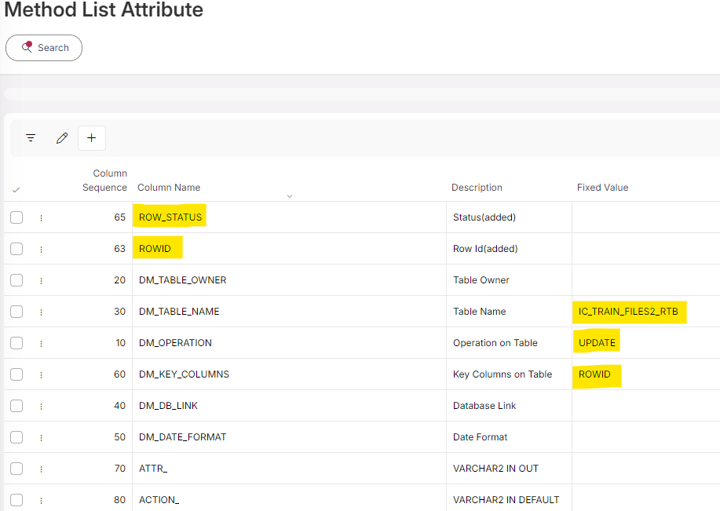
Task: Click the UPDATE fixed value cell
Action: (x=646, y=343)
